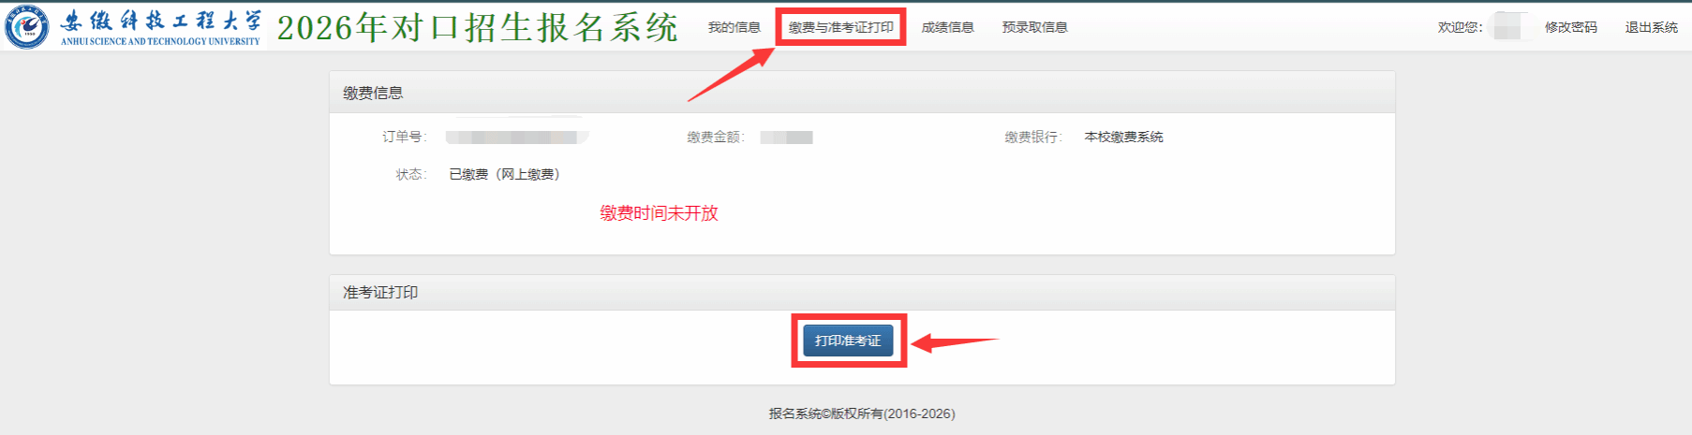
Task: Go to the 成绩信息 page
Action: click(948, 27)
